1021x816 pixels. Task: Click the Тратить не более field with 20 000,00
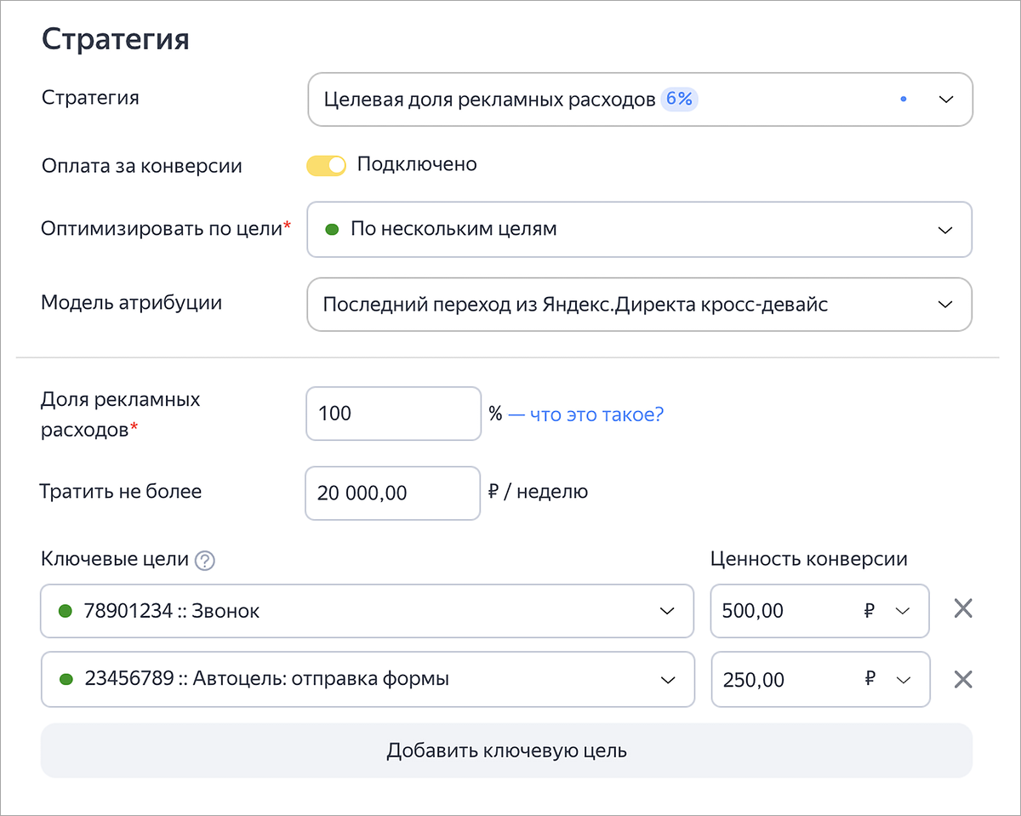pyautogui.click(x=392, y=493)
